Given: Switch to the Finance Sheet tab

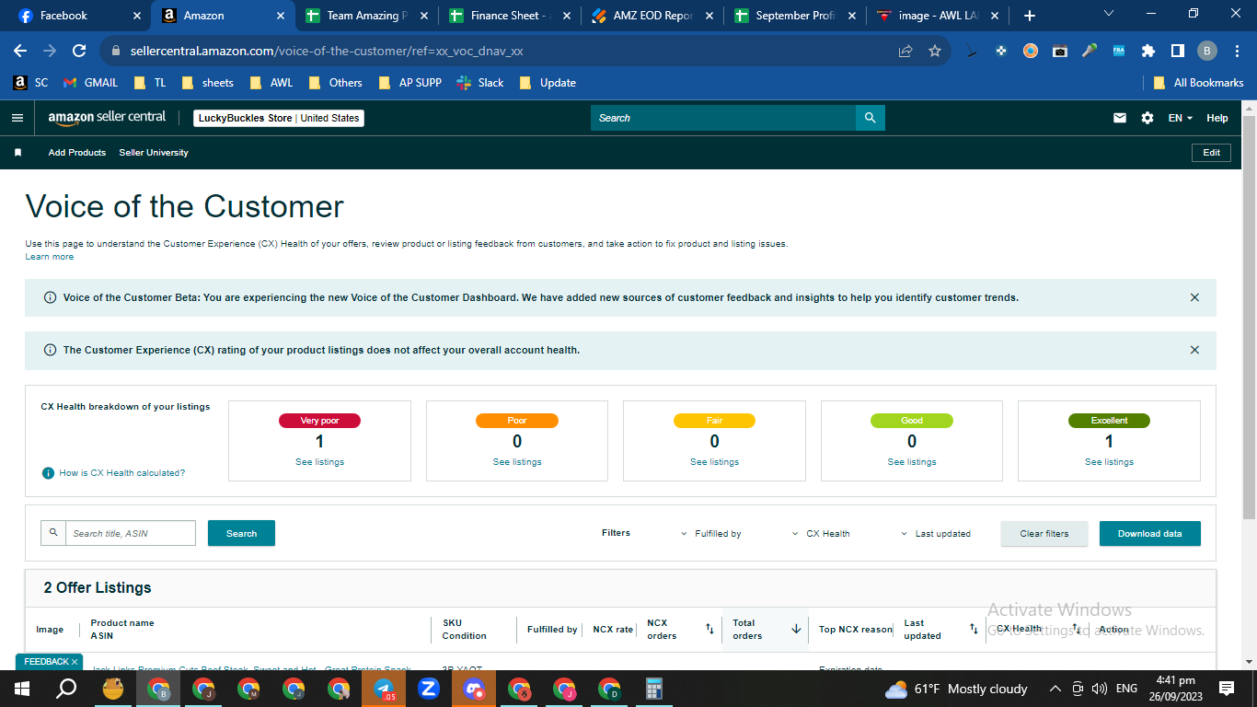Looking at the screenshot, I should pos(509,16).
